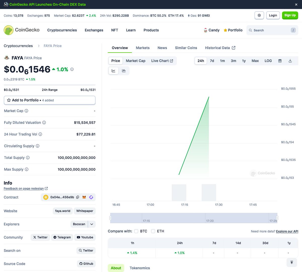Click the chart time navigator bar
This screenshot has height=272, width=302.
[x=194, y=218]
